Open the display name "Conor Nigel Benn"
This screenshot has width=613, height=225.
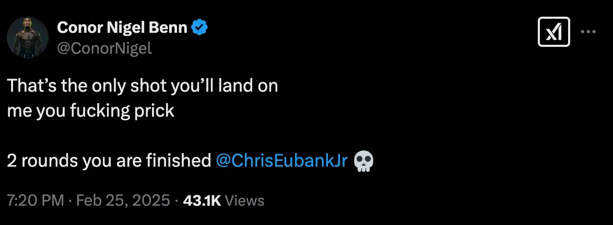[x=122, y=28]
